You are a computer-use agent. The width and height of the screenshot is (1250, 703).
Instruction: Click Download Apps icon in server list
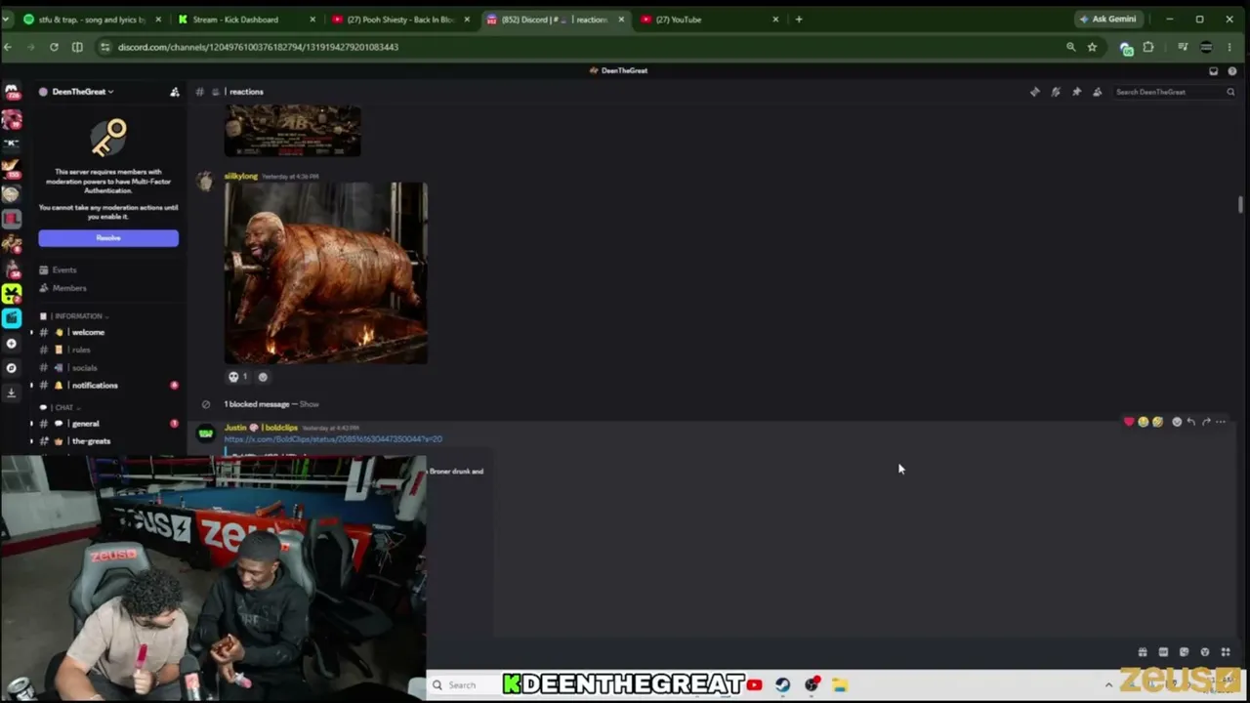pyautogui.click(x=12, y=393)
